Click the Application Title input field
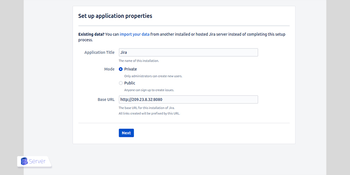This screenshot has height=175, width=350. coord(189,52)
